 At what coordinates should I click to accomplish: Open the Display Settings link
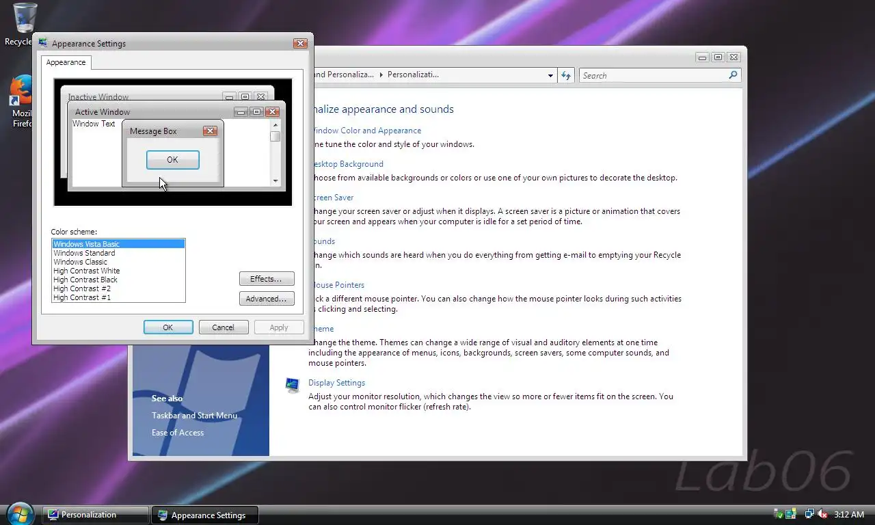(336, 383)
